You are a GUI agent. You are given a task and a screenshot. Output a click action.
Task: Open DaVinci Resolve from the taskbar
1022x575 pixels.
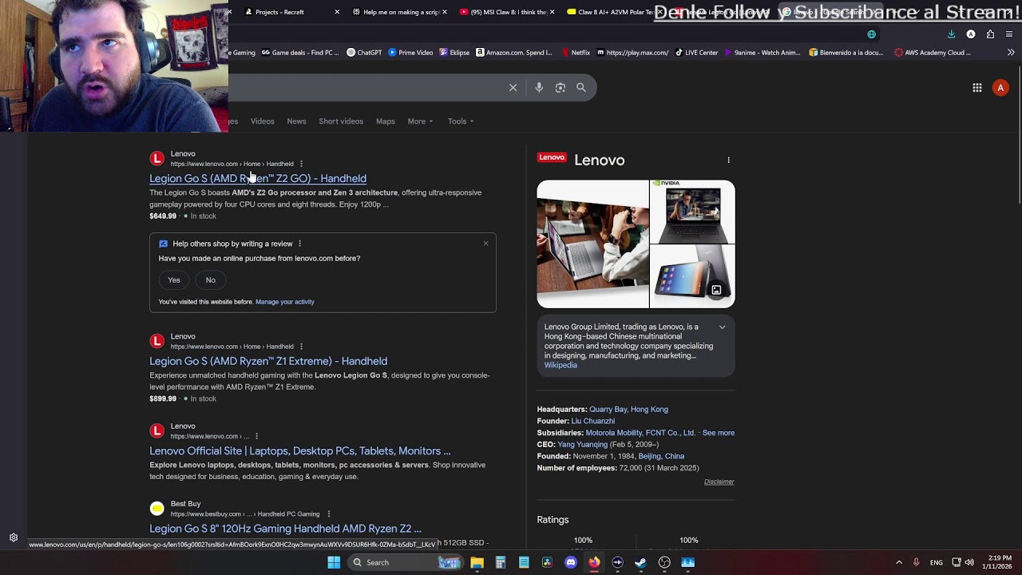click(547, 562)
